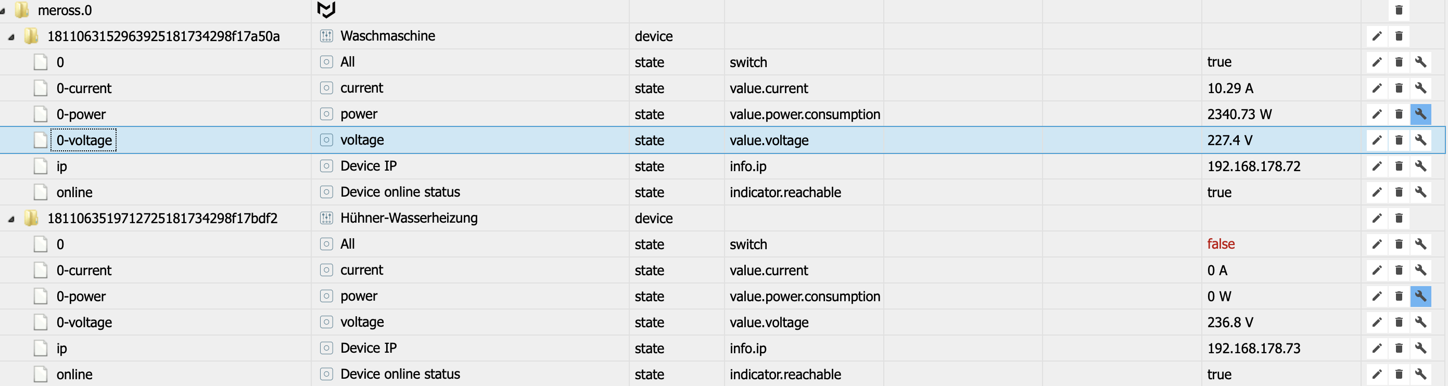Collapse the Hühner-Wasserheizung device folder ending f17bdf2
The height and width of the screenshot is (386, 1448).
(x=11, y=219)
